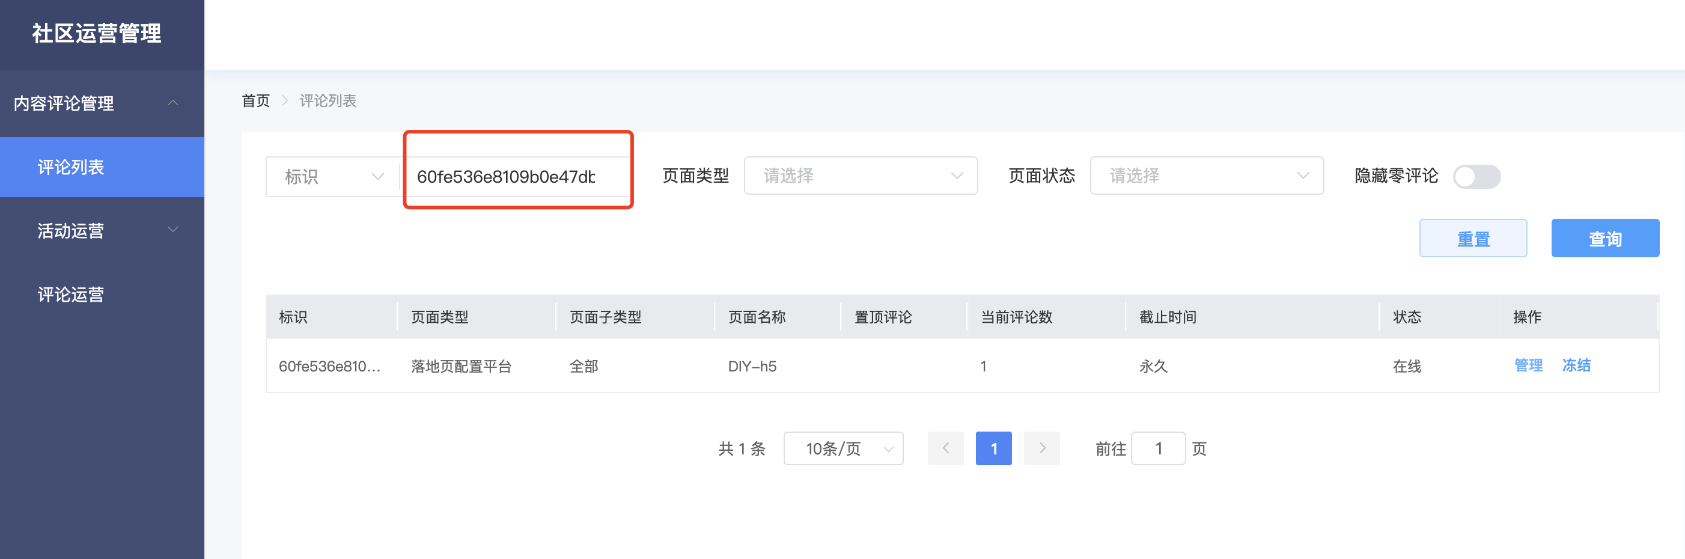Click the next page arrow icon
Viewport: 1685px width, 559px height.
click(1041, 448)
